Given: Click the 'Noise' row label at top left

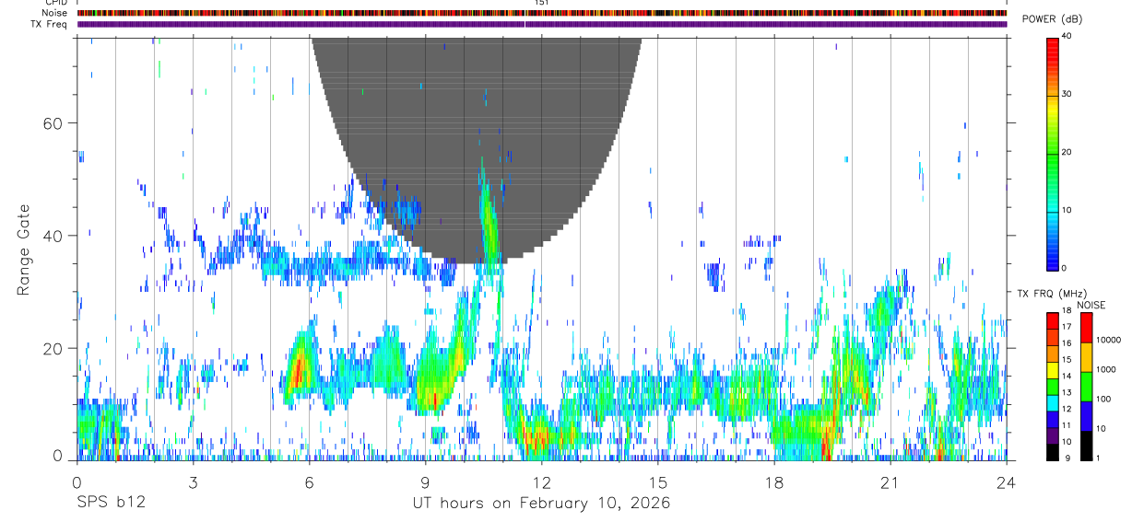Looking at the screenshot, I should [55, 13].
